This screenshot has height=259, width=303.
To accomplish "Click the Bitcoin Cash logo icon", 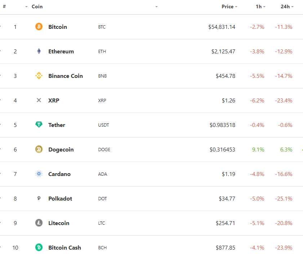I will [x=39, y=247].
